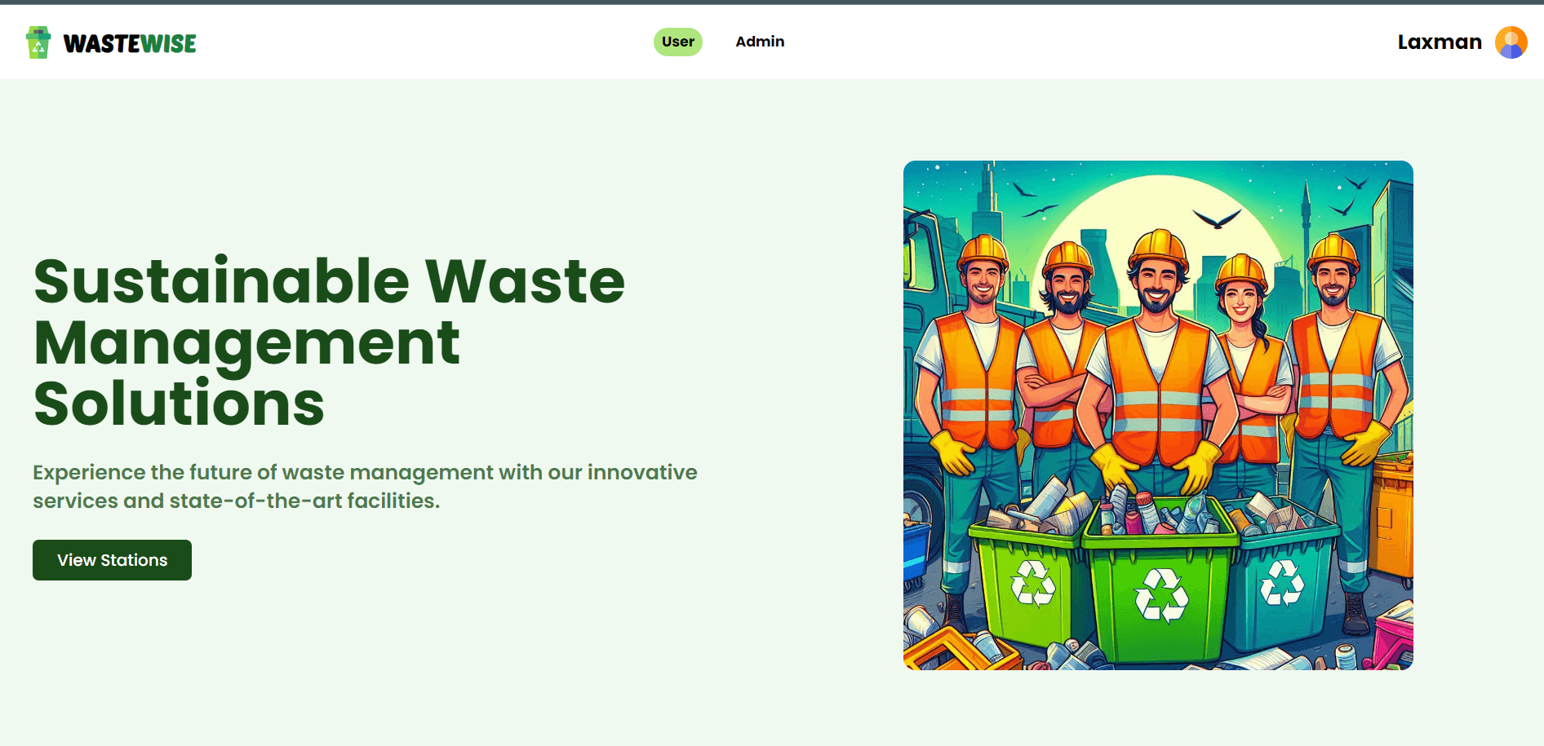The width and height of the screenshot is (1544, 746).
Task: Click the WasteWise recycling bin logo icon
Action: [37, 42]
